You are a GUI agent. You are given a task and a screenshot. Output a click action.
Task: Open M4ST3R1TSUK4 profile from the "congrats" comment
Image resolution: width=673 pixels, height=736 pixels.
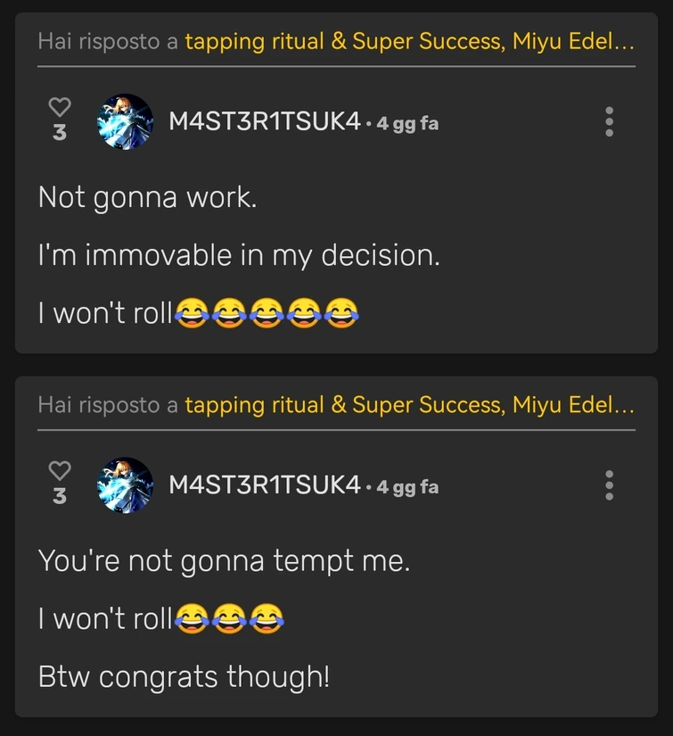pos(265,485)
